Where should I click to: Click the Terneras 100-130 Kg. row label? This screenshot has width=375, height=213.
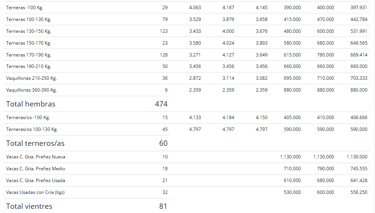(x=29, y=19)
